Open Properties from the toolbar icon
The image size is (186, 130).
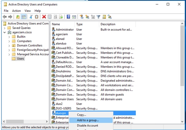click(x=50, y=17)
